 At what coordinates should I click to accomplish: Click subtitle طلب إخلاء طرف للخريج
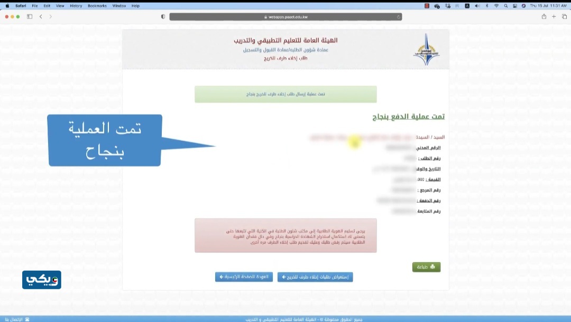pos(285,58)
